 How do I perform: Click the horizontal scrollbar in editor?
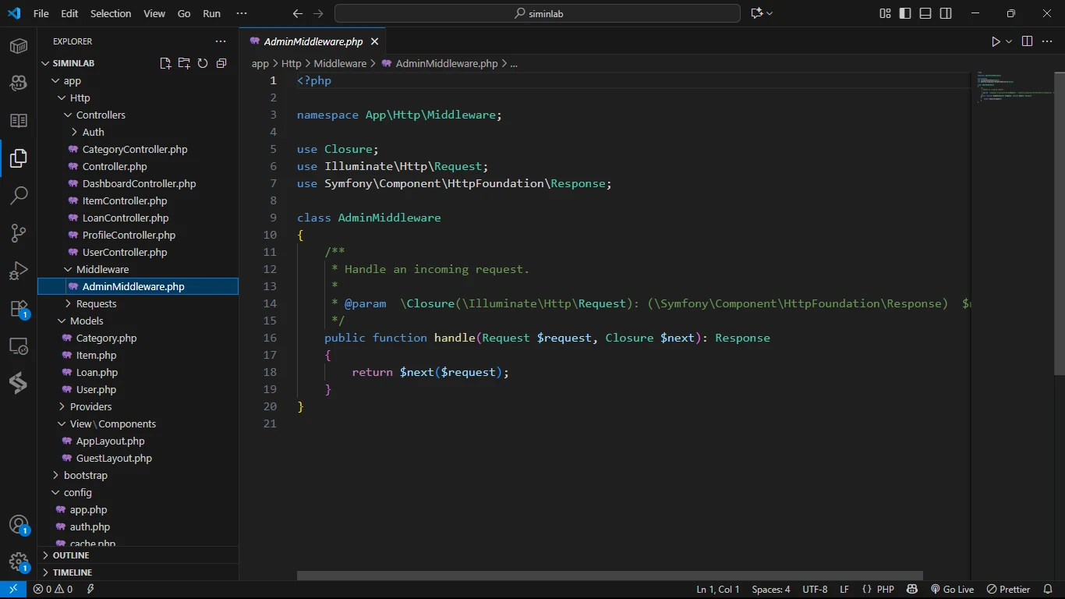click(x=609, y=576)
